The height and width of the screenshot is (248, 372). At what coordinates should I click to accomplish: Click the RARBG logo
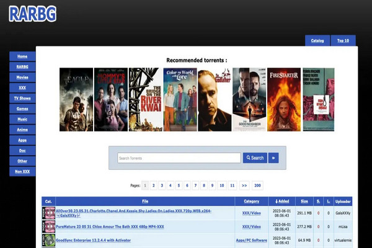pos(32,14)
